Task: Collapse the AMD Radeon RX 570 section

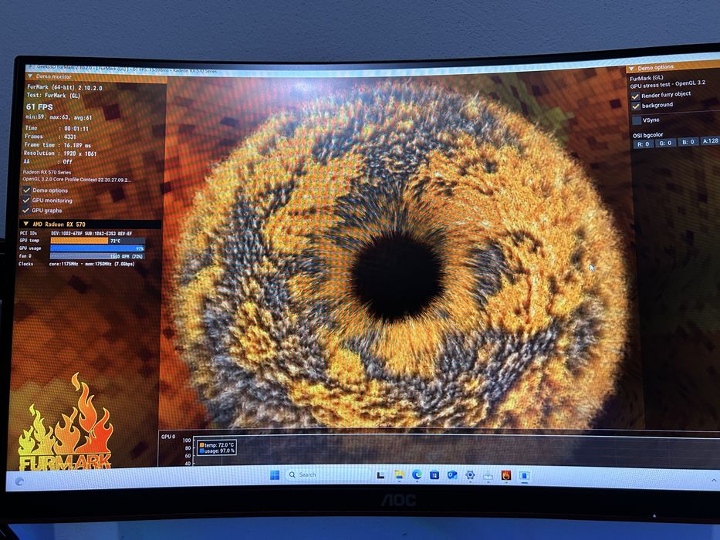Action: [x=25, y=224]
